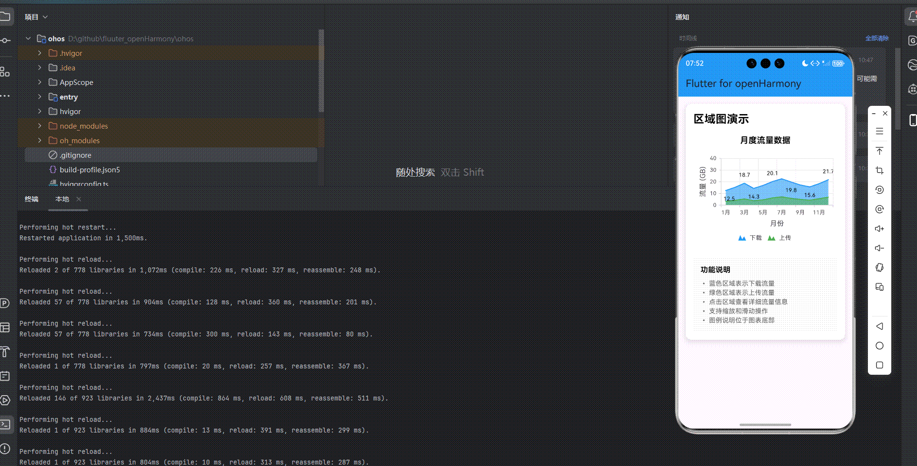Viewport: 917px width, 466px height.
Task: Expand the entry module folder
Action: pyautogui.click(x=40, y=97)
